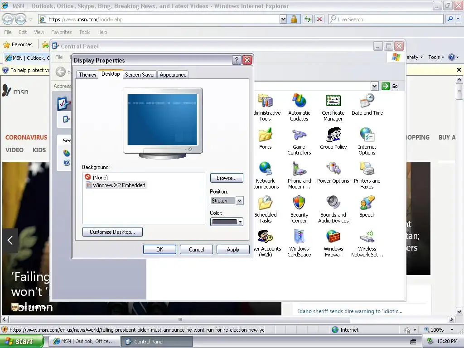Click the IE address URL field

160,19
